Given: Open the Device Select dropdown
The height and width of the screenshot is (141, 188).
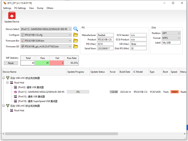Looking at the screenshot, I should pos(46,29).
